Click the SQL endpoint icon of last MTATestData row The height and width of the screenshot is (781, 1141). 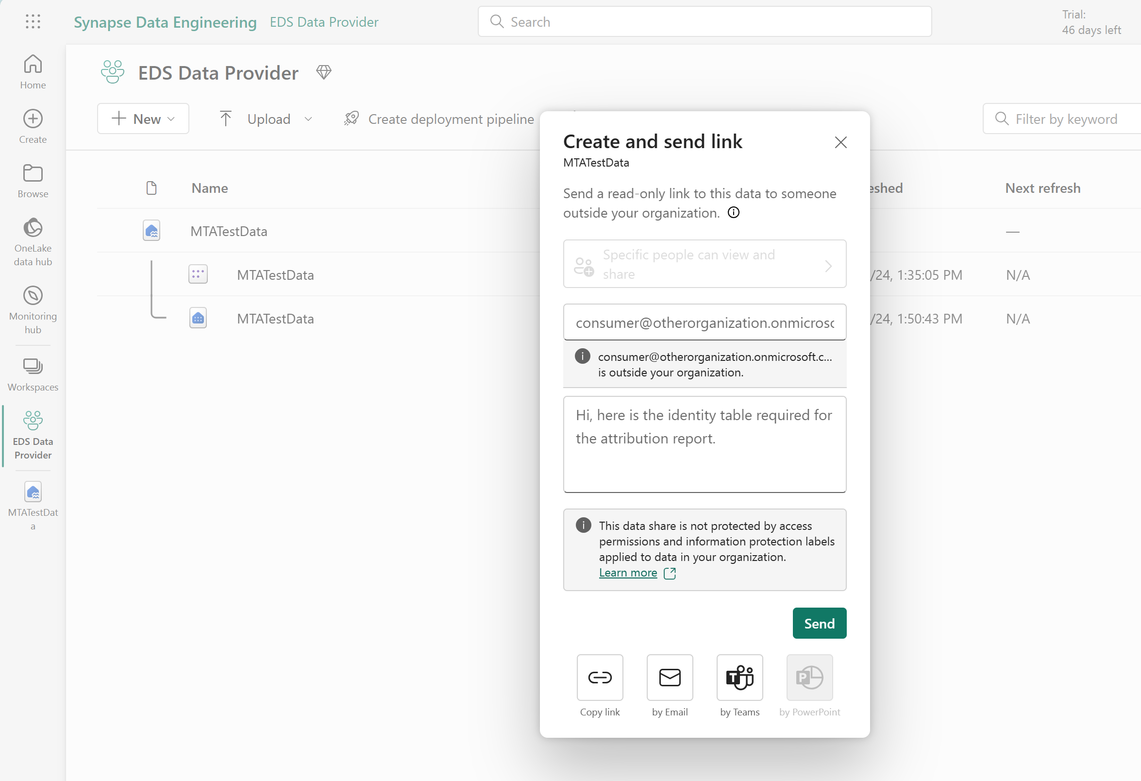[198, 318]
